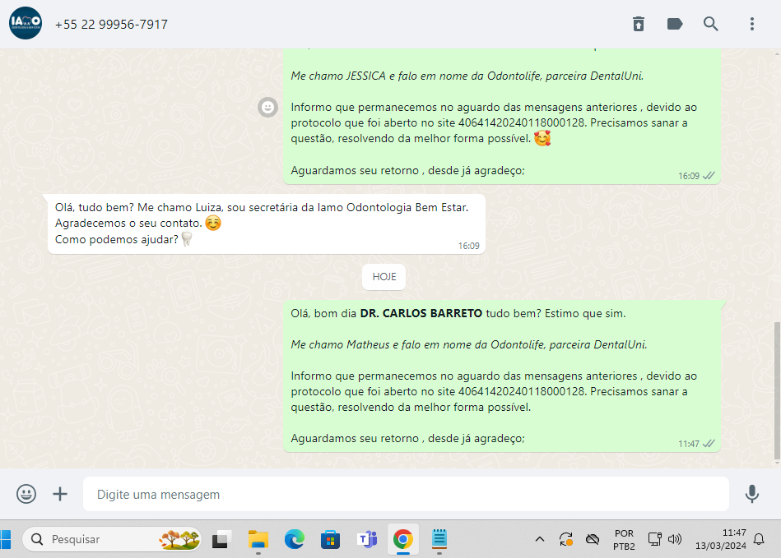Viewport: 781px width, 558px height.
Task: Launch Microsoft Edge from taskbar
Action: (x=295, y=539)
